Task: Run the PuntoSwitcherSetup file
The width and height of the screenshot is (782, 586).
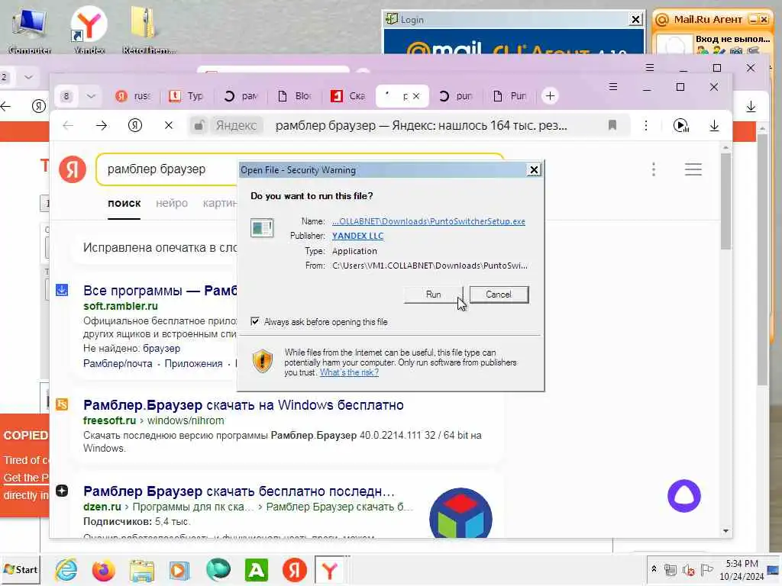Action: click(433, 294)
